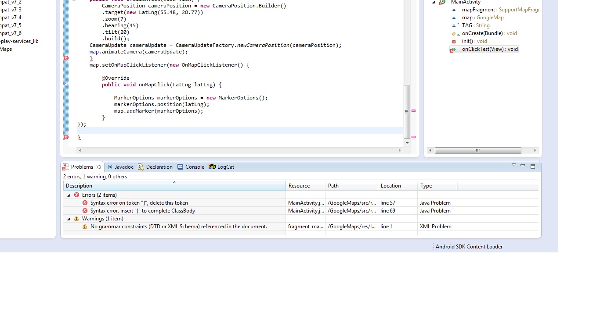Viewport: 600px width, 319px height.
Task: Collapse the Errors (2 items) group
Action: coord(69,195)
